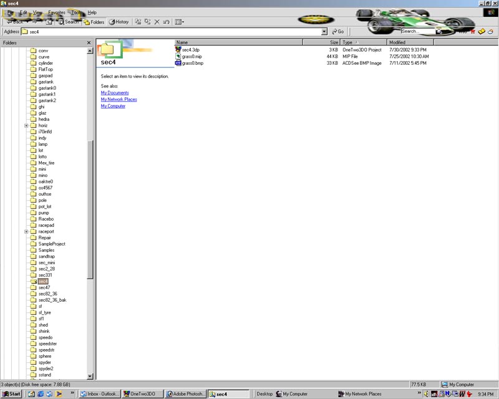Screen dimensions: 499x399
Task: Click the Outlook Express quick launch icon
Action: pos(50,394)
